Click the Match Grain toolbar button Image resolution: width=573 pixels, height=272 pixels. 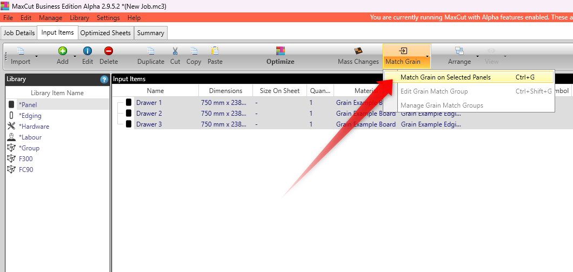click(x=403, y=56)
